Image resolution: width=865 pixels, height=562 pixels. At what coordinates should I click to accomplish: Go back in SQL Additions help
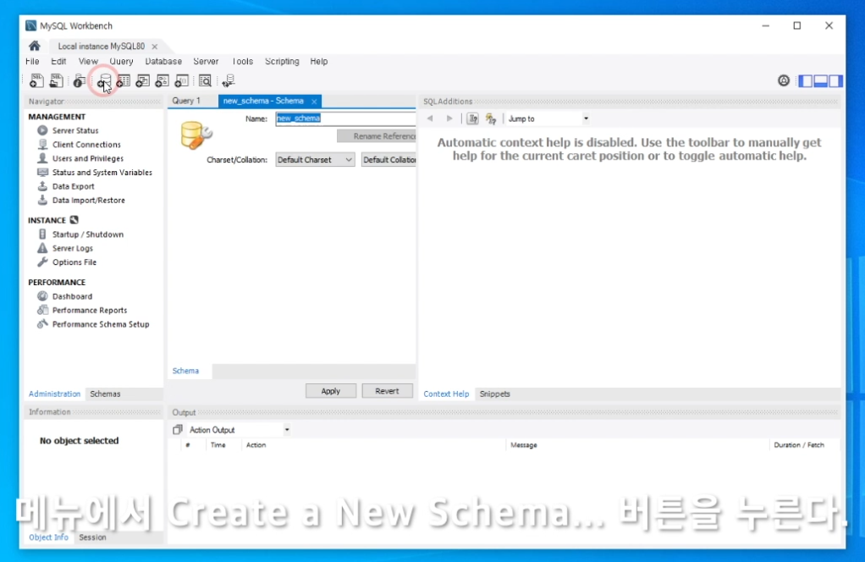tap(430, 118)
